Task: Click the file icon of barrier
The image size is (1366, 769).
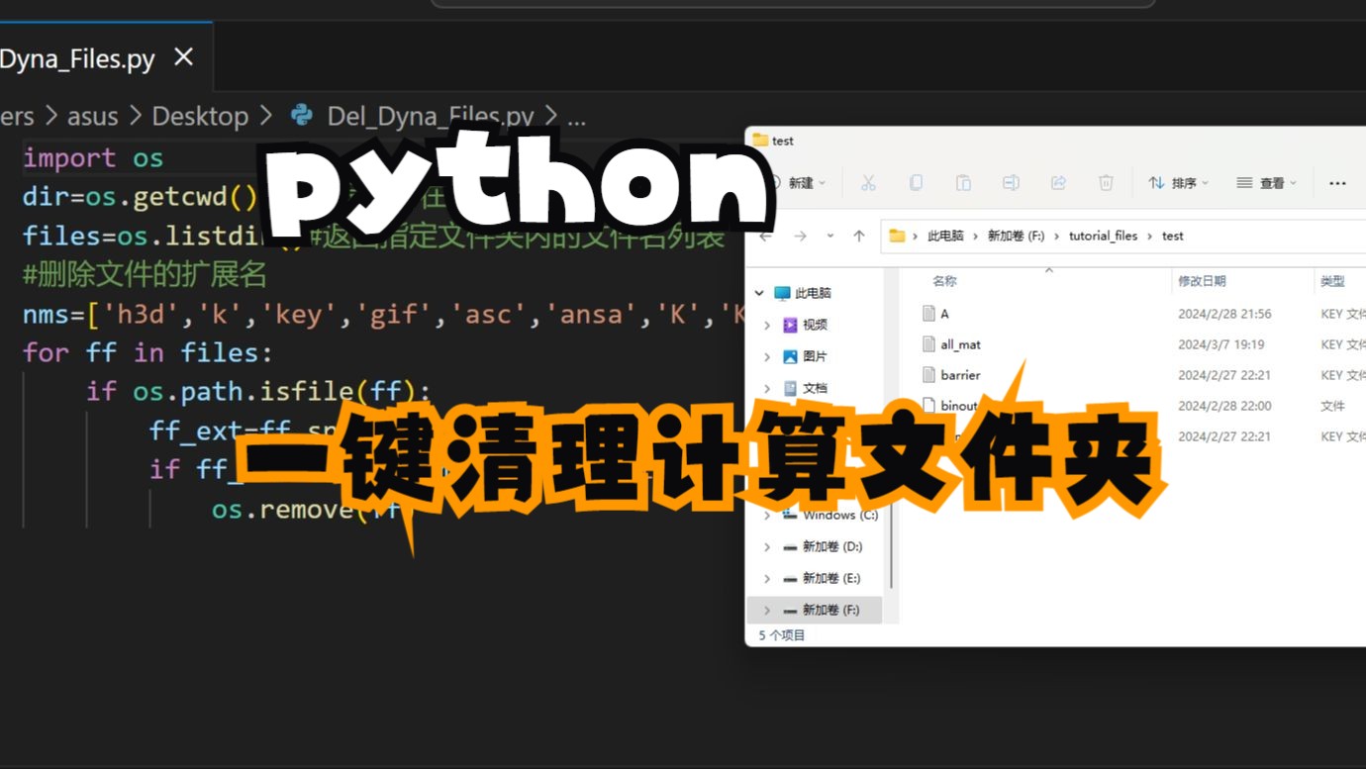Action: 928,375
